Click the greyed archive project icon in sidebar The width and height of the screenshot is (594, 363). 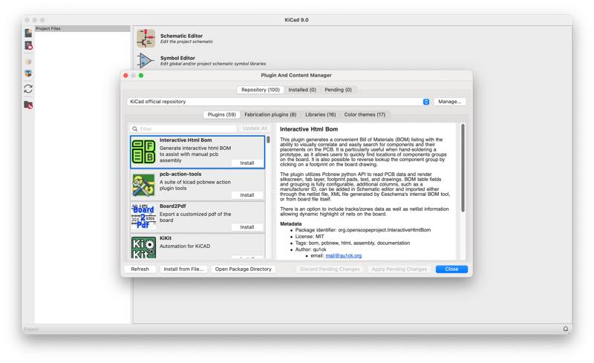[x=28, y=62]
